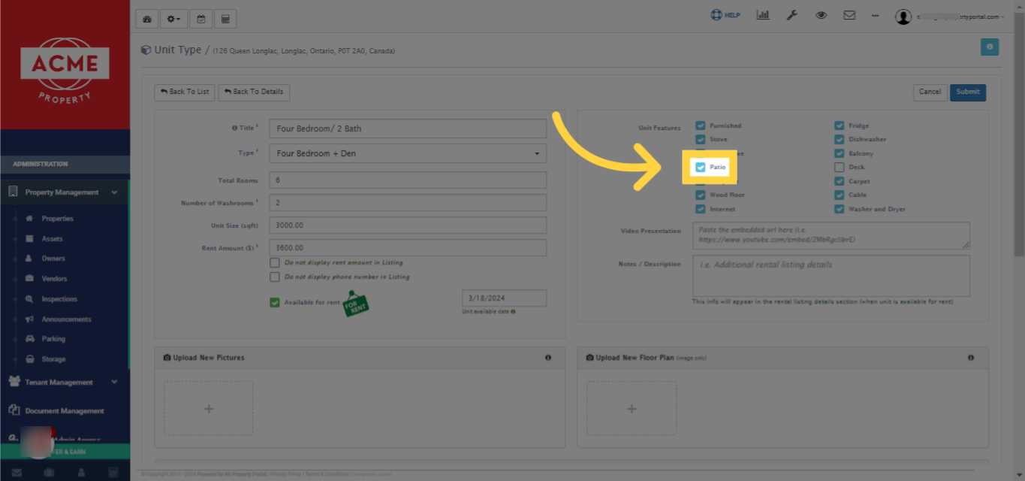Uncheck the Internet feature
Screen dimensions: 1025x481
[701, 210]
